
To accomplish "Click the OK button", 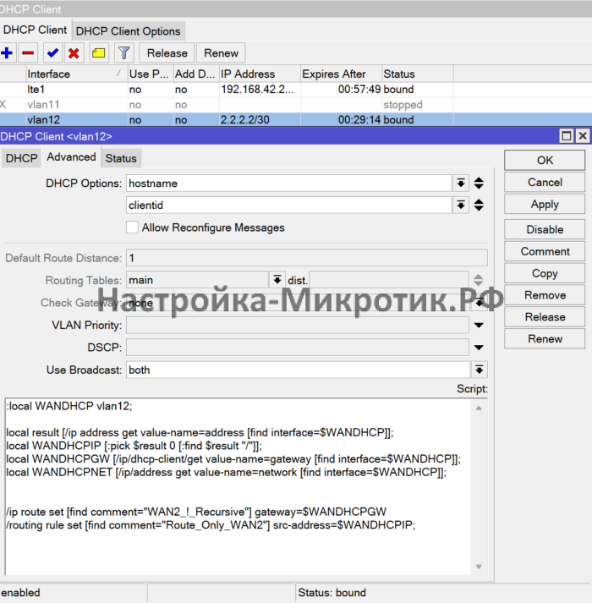I will coord(545,160).
